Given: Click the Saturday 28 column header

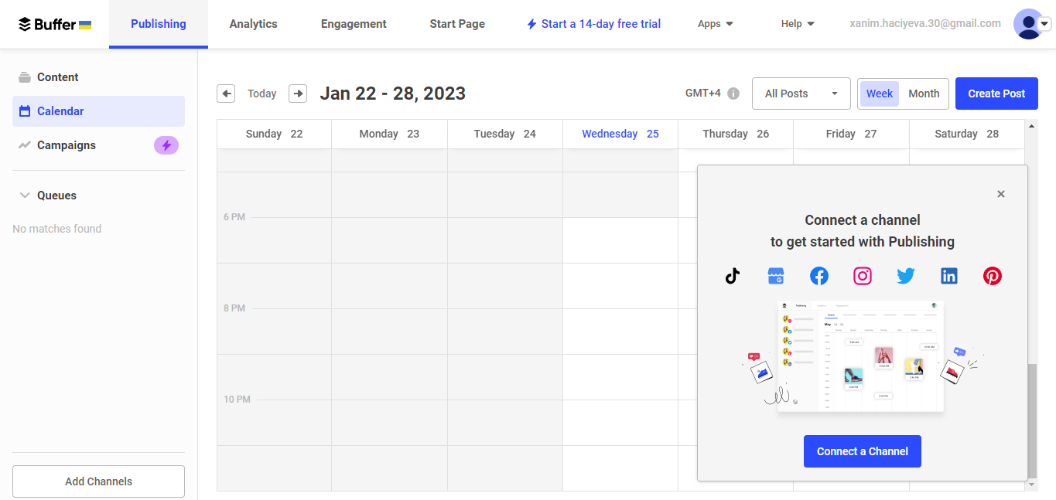Looking at the screenshot, I should (966, 134).
